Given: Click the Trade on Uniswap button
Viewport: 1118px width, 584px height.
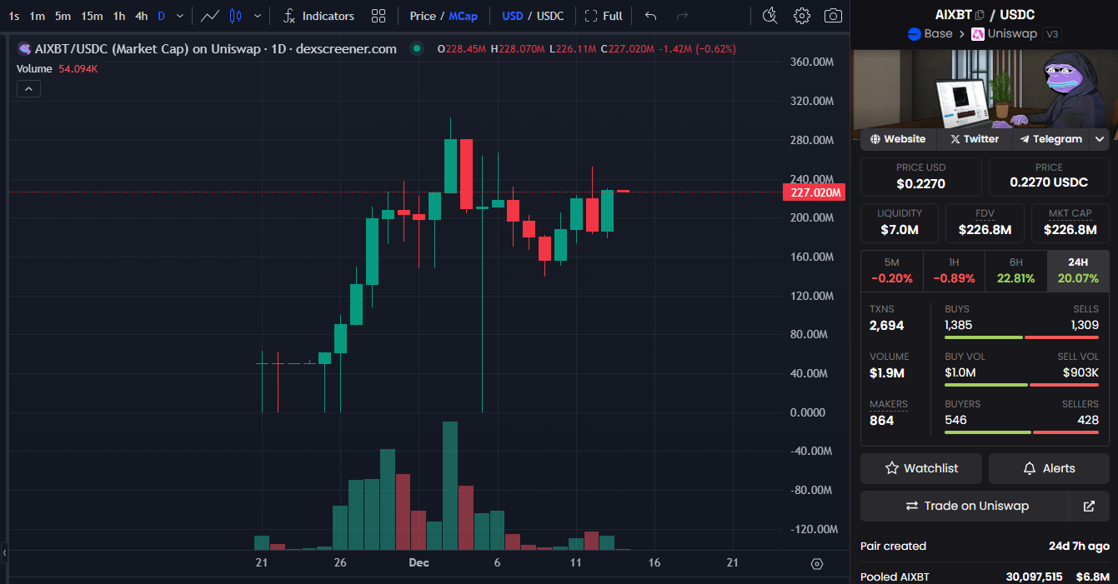Looking at the screenshot, I should (x=965, y=506).
